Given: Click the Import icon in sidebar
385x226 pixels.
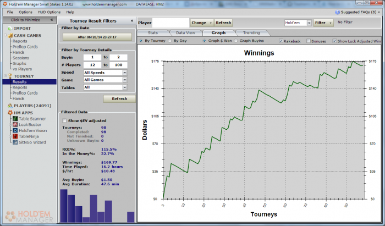Looking at the screenshot, I should (10, 29).
